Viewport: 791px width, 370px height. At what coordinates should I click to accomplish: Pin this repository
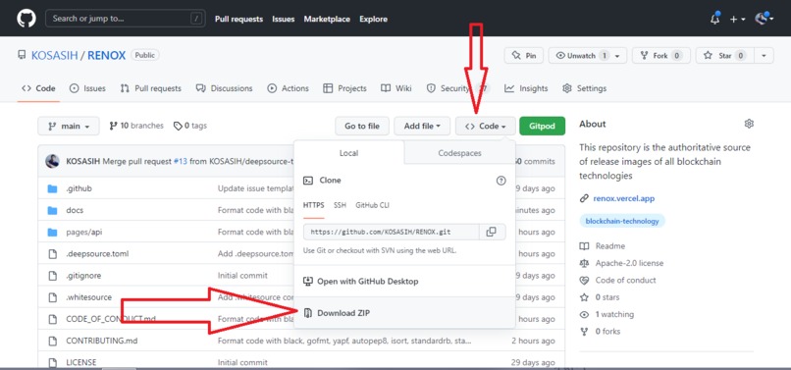point(524,56)
